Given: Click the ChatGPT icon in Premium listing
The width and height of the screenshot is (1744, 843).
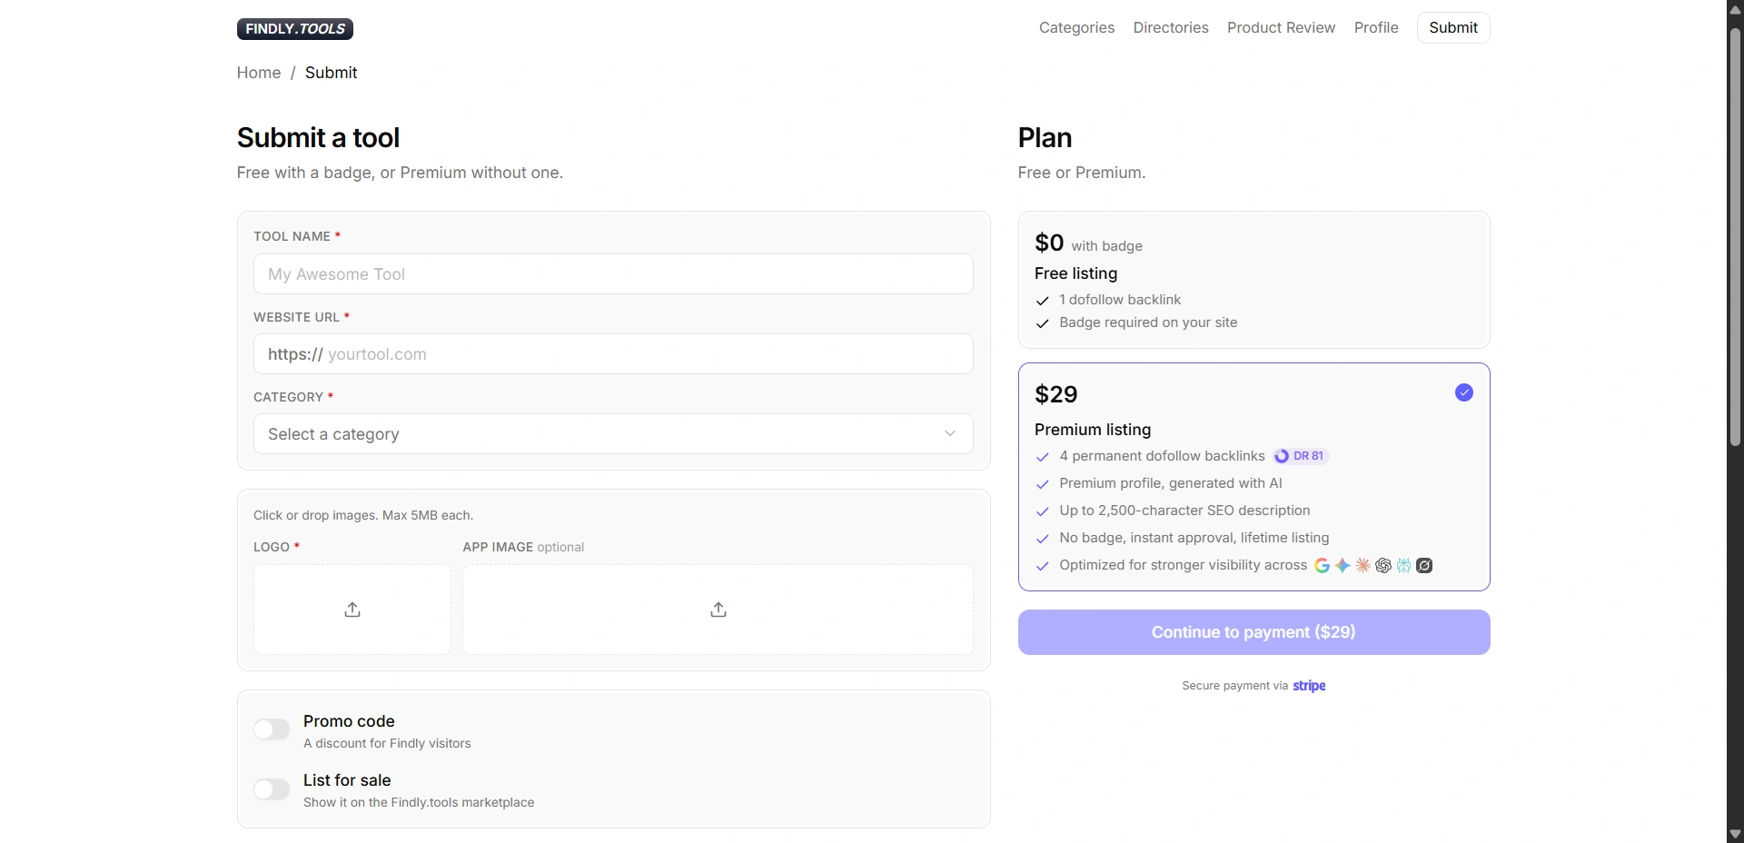Looking at the screenshot, I should point(1383,566).
